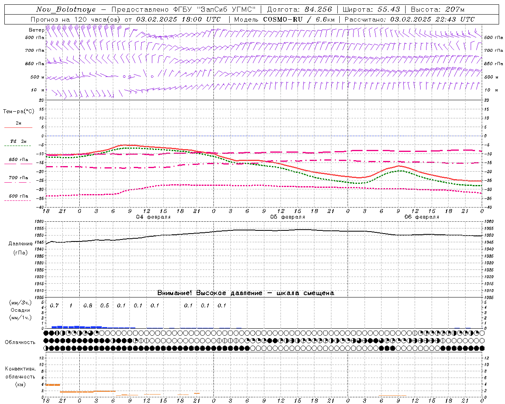
Task: Click the 700 гПа entry in temperature legend
Action: pos(18,178)
